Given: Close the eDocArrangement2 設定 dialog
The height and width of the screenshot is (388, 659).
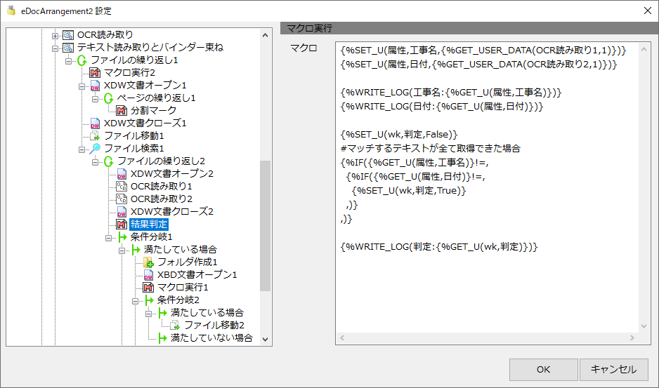Looking at the screenshot, I should [x=648, y=11].
